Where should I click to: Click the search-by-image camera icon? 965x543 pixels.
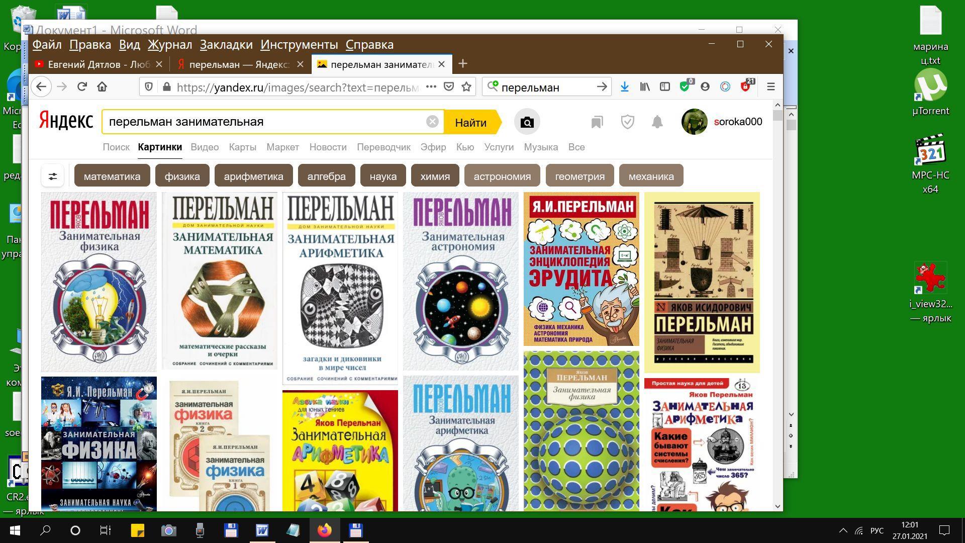point(527,122)
